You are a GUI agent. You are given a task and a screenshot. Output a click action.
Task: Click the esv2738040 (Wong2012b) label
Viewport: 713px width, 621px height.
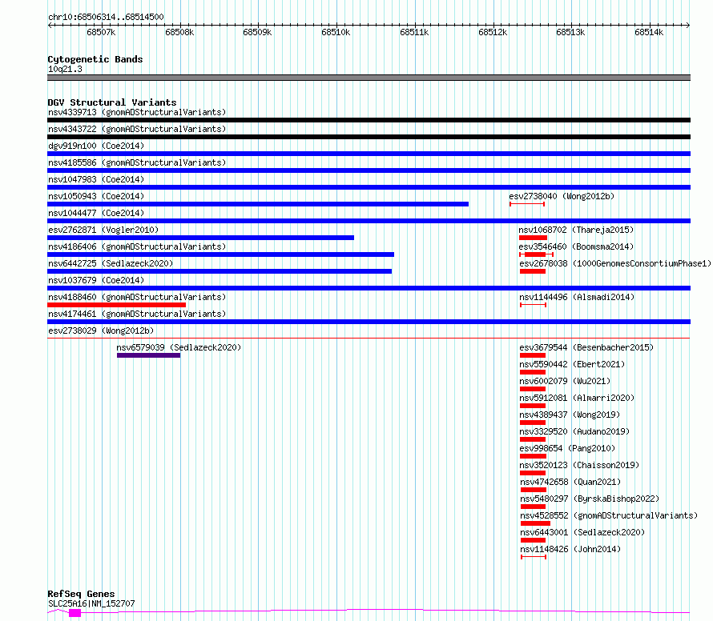click(x=562, y=196)
